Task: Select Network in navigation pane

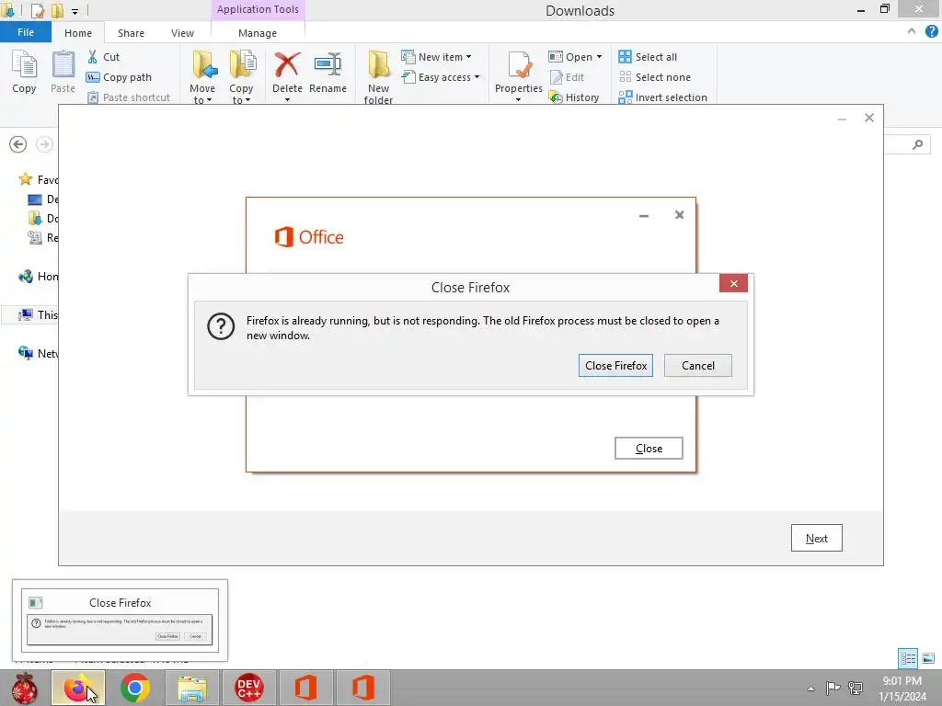Action: pos(39,354)
